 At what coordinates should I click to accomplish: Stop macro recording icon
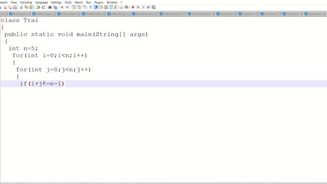tap(138, 7)
